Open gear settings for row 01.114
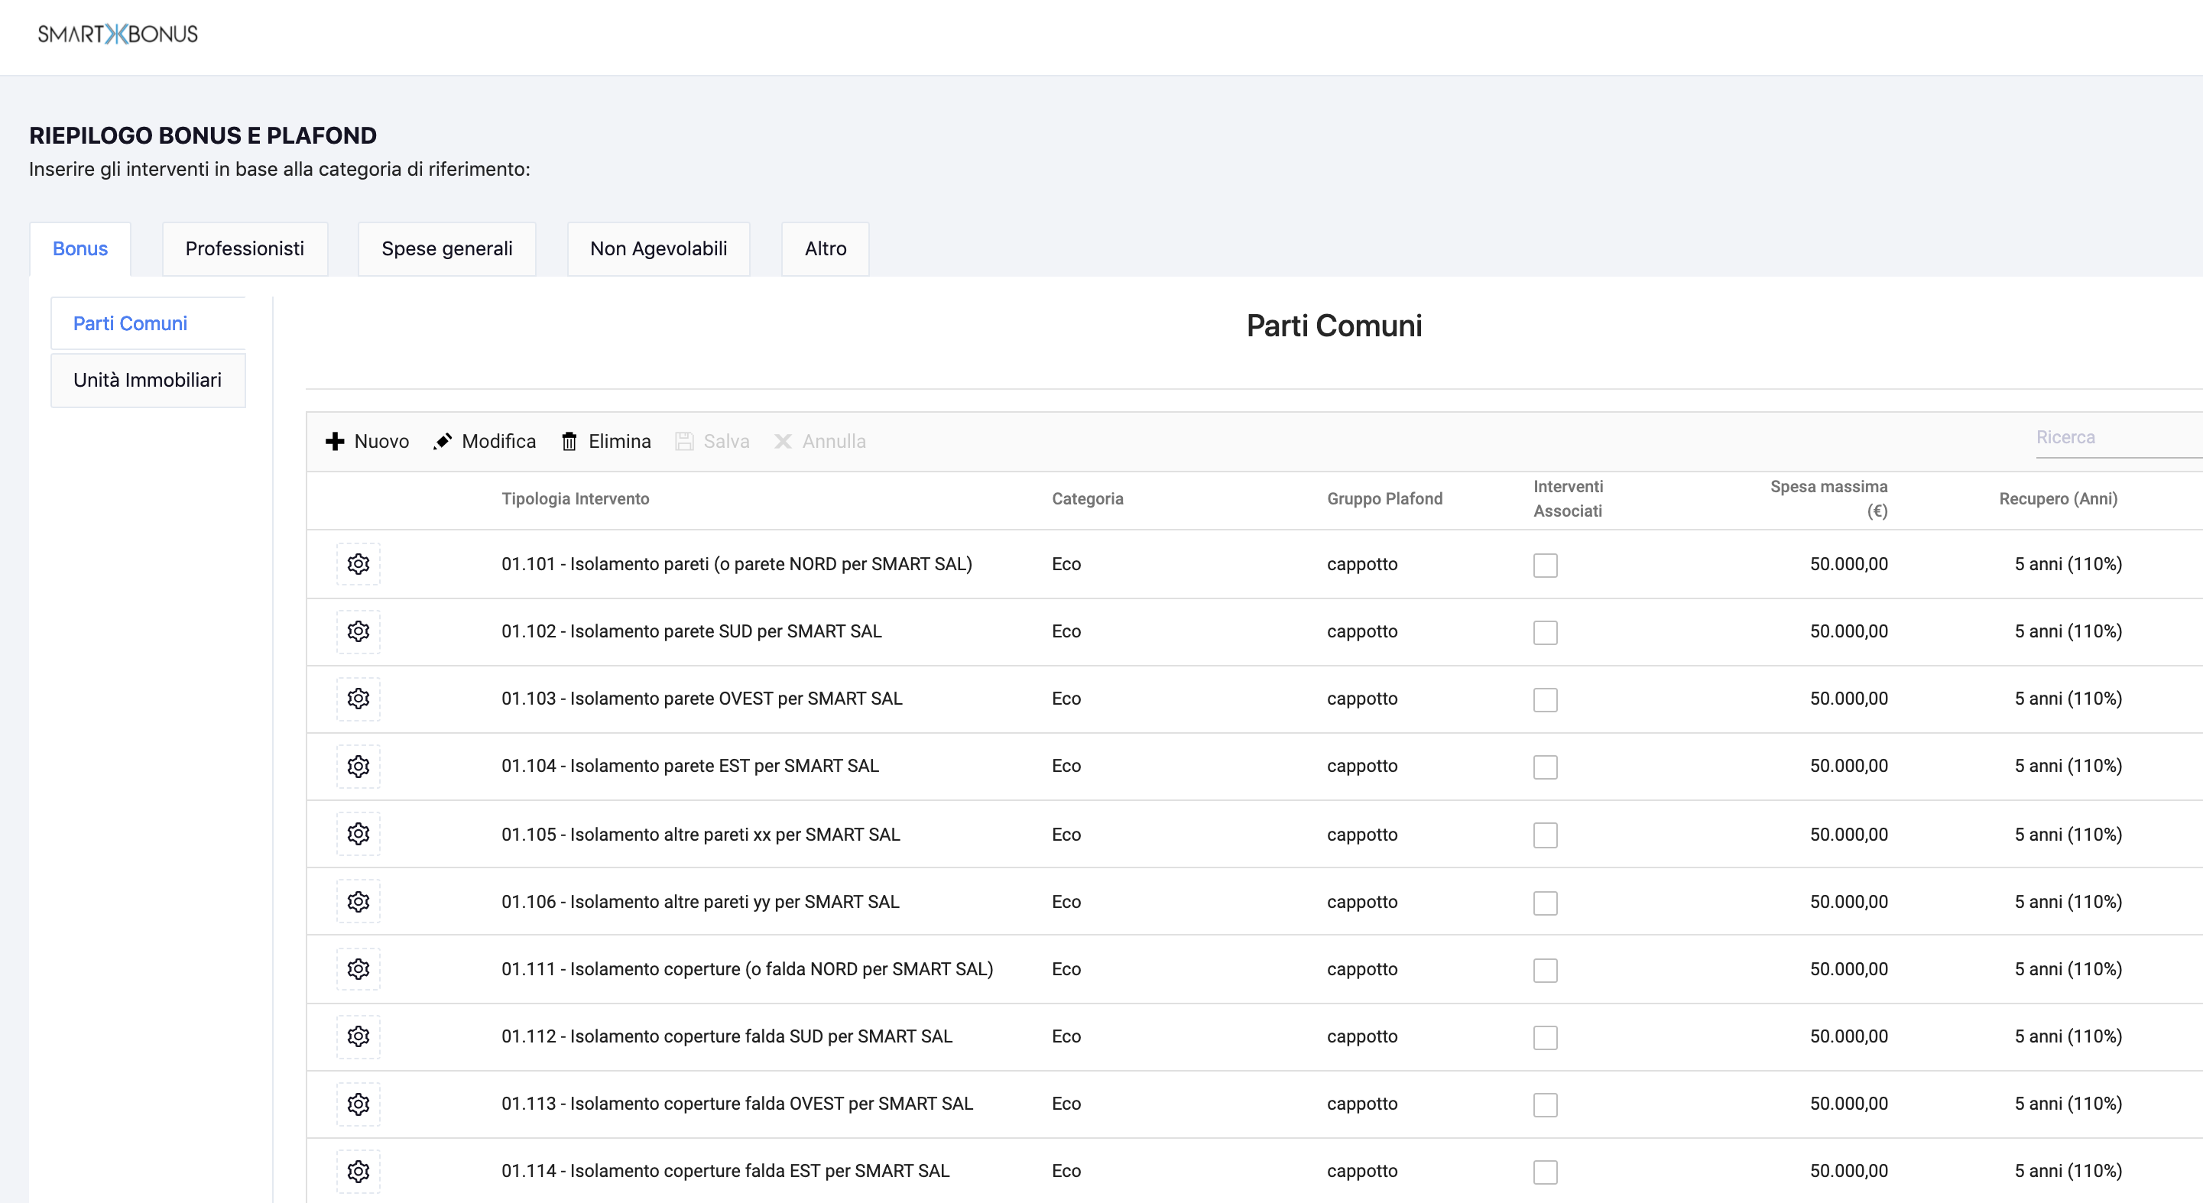Viewport: 2203px width, 1203px height. click(359, 1172)
